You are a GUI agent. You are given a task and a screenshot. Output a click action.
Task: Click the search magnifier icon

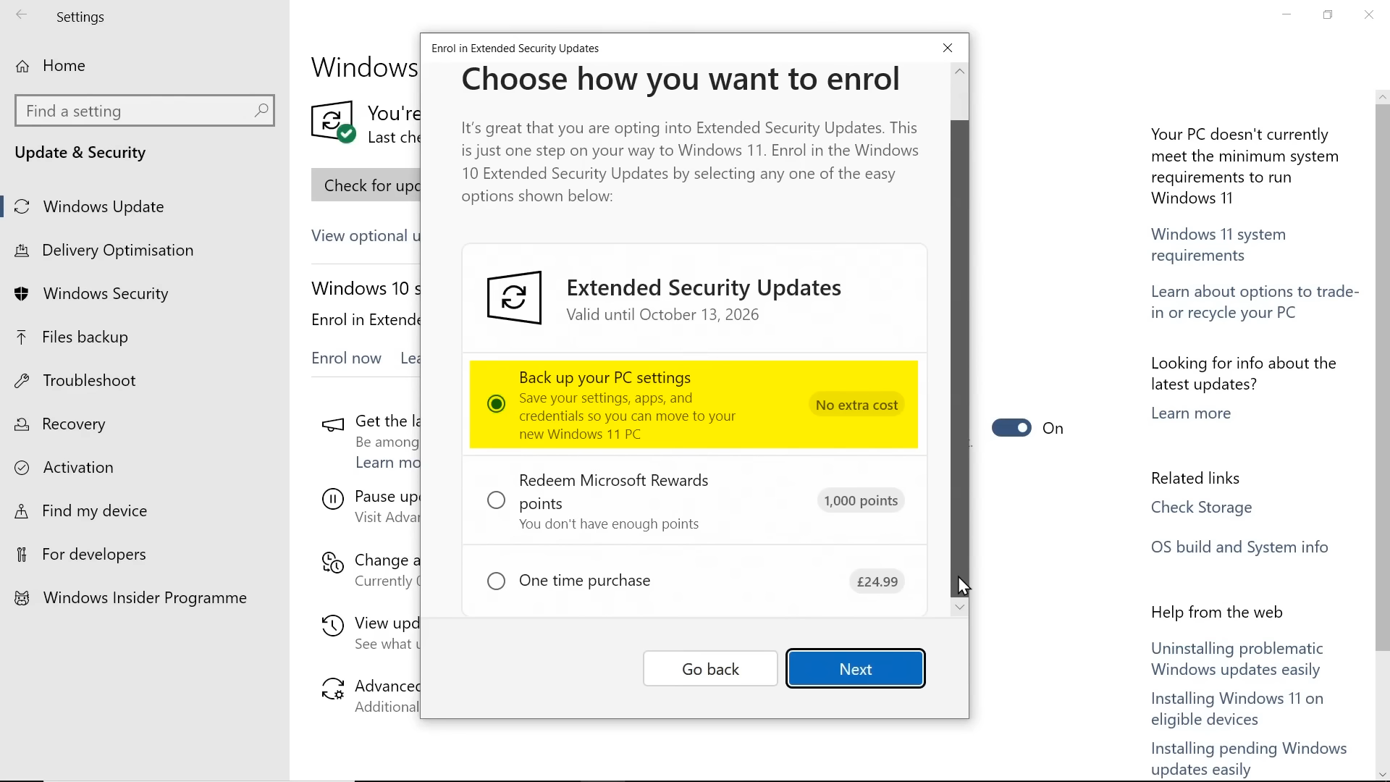(261, 111)
